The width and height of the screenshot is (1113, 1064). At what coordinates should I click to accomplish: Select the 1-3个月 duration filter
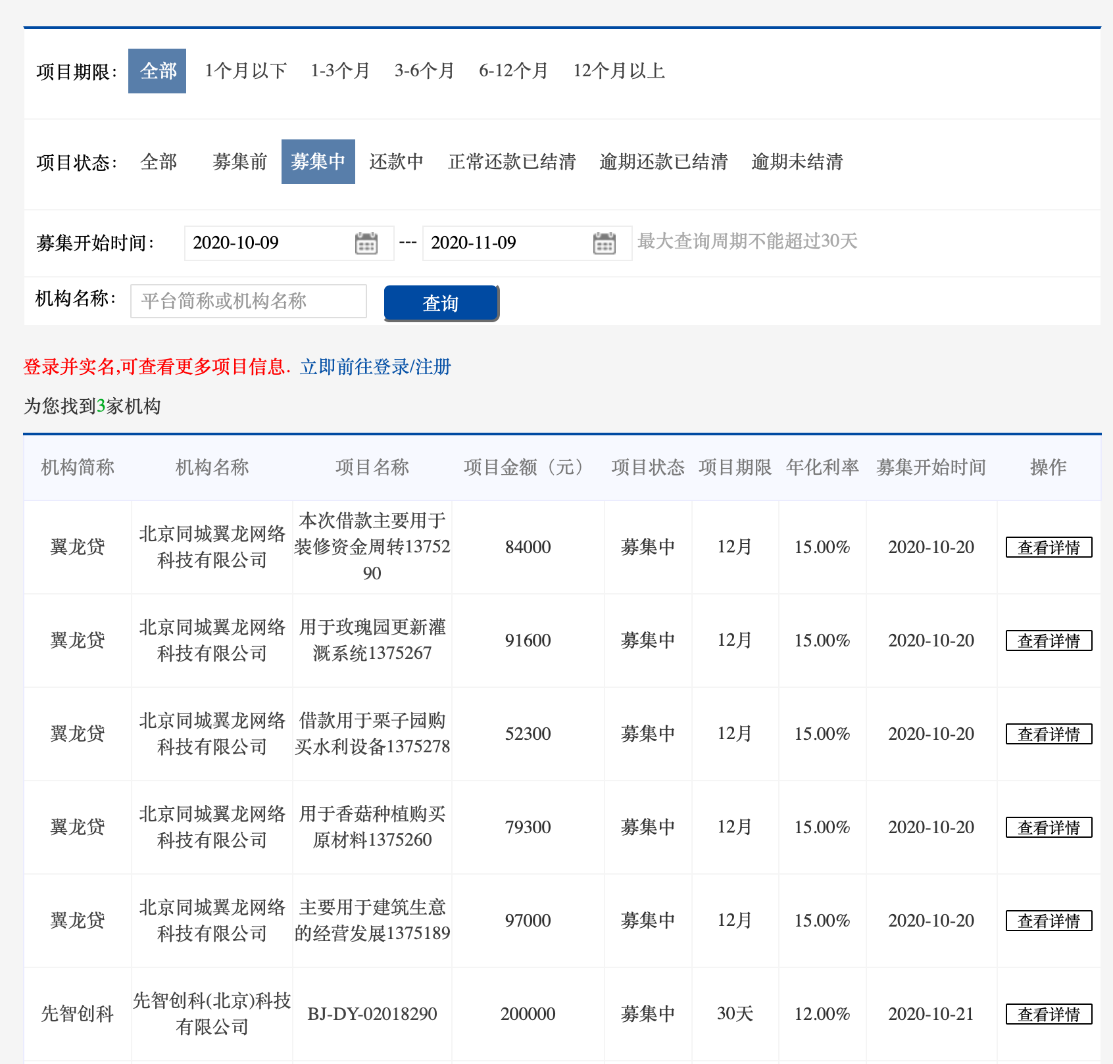pos(339,71)
